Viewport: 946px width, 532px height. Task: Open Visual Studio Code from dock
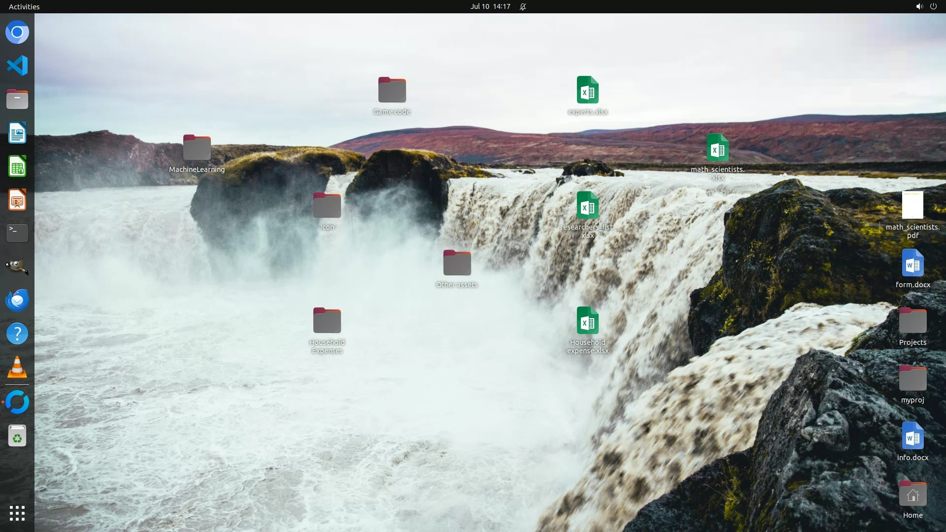17,66
